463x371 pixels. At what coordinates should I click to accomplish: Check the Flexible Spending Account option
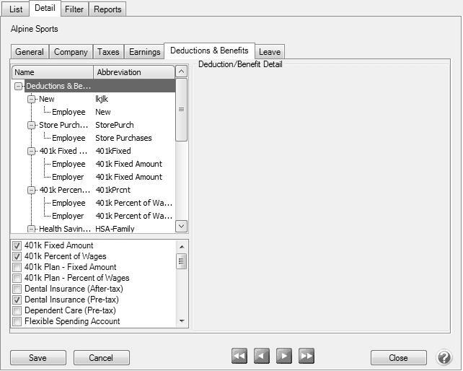tap(17, 321)
